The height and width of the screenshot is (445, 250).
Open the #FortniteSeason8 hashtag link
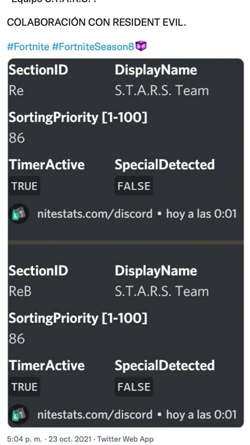[x=93, y=47]
